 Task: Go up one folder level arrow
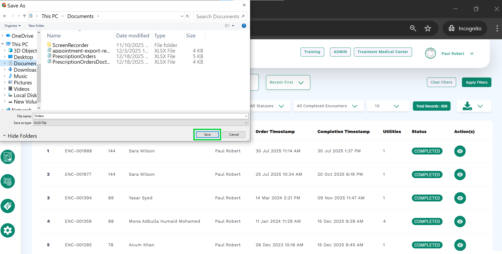pos(24,16)
